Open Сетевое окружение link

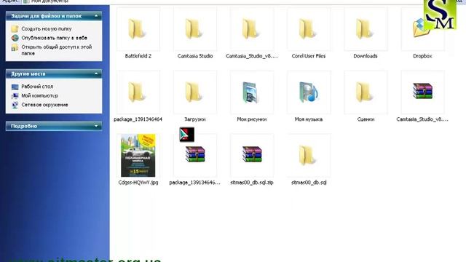pos(45,105)
